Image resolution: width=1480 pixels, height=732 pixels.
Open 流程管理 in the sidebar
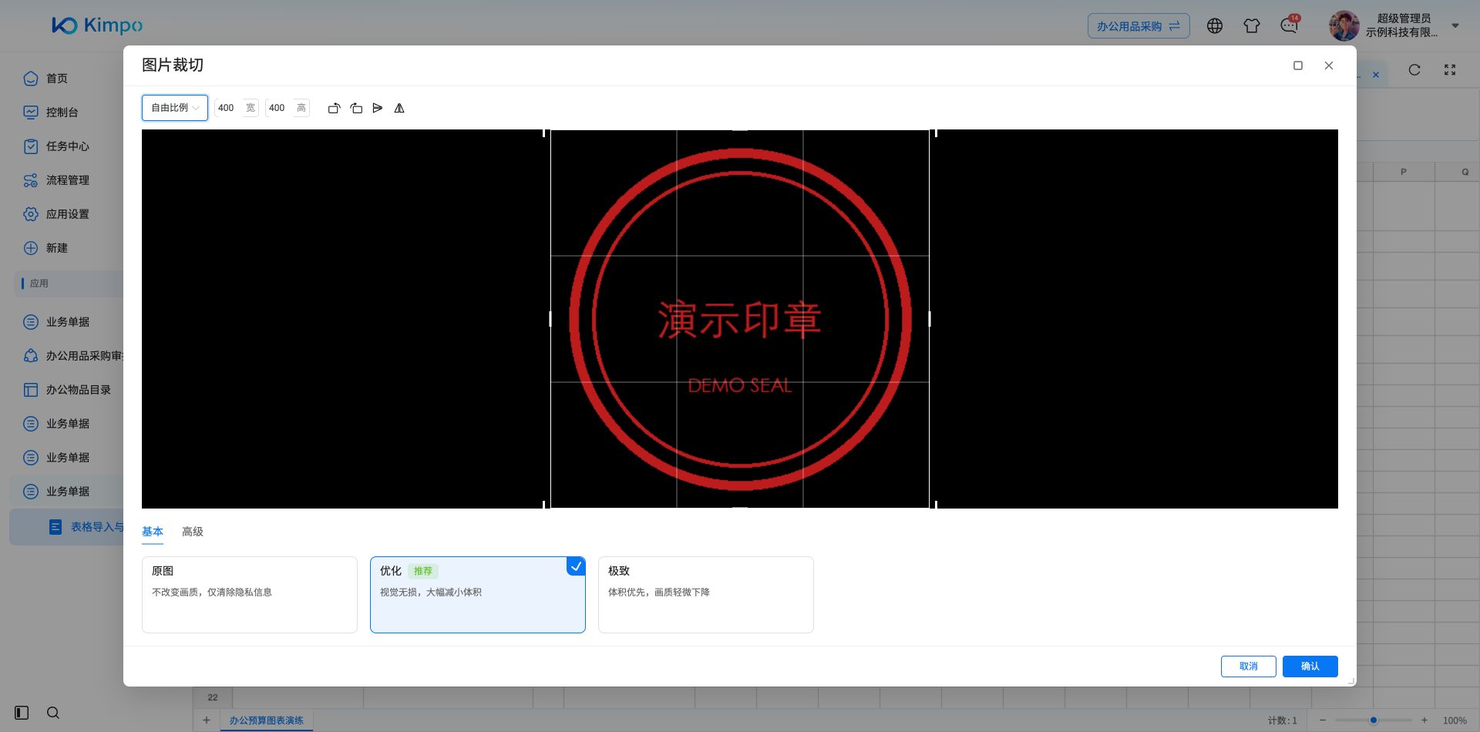click(x=67, y=180)
